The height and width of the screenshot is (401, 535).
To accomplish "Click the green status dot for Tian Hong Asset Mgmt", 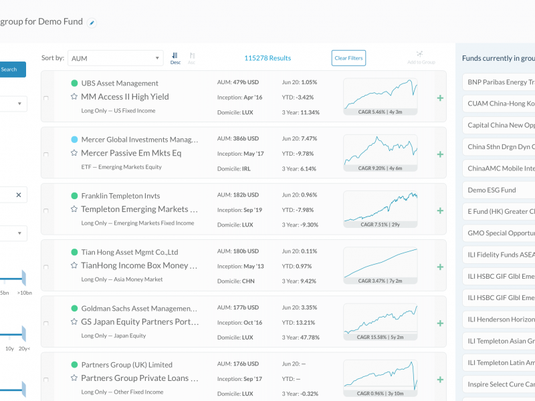I will (74, 252).
